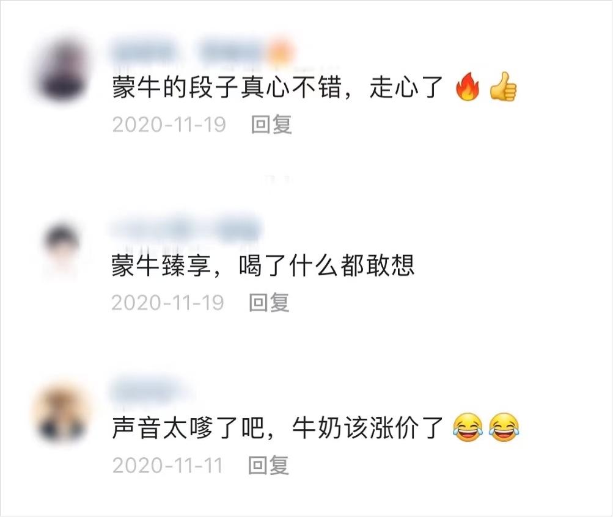Tap the fire emoji in first comment
The height and width of the screenshot is (517, 613).
pyautogui.click(x=468, y=87)
